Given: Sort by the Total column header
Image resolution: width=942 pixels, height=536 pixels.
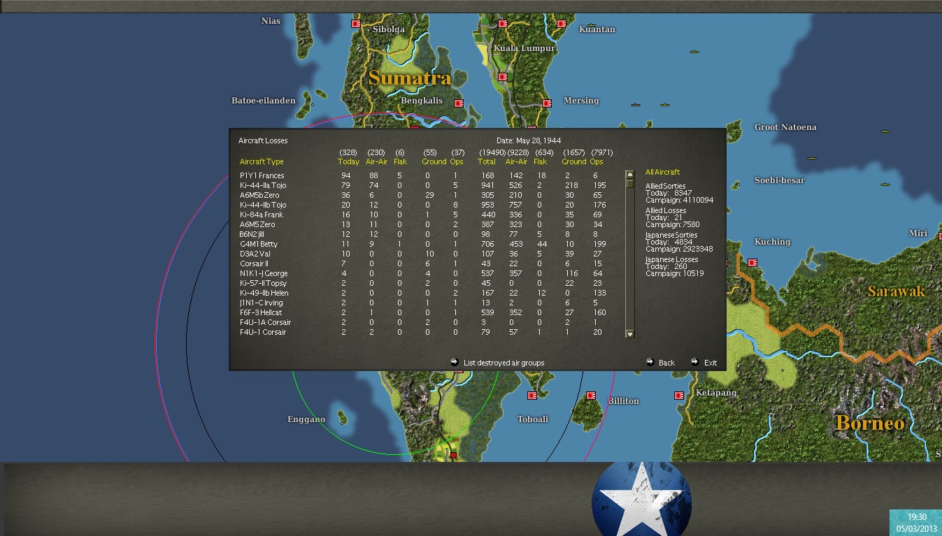Looking at the screenshot, I should (x=487, y=162).
